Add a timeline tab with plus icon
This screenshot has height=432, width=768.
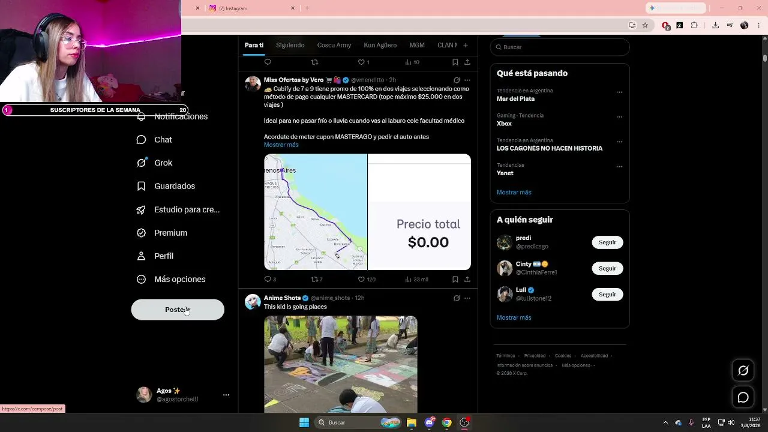(465, 45)
